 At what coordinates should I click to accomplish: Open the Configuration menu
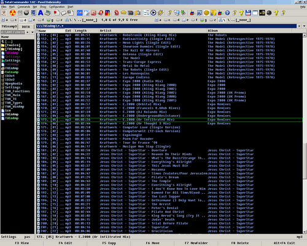pyautogui.click(x=56, y=7)
